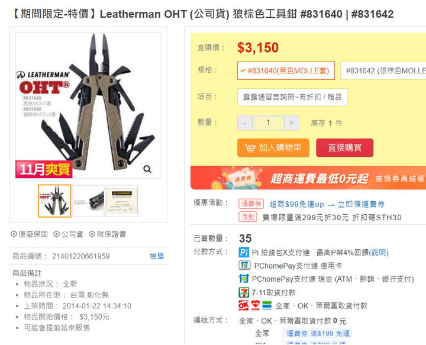Image resolution: width=426 pixels, height=345 pixels.
Task: Select spec #831640 (黑色MOLLE套)
Action: [x=286, y=70]
